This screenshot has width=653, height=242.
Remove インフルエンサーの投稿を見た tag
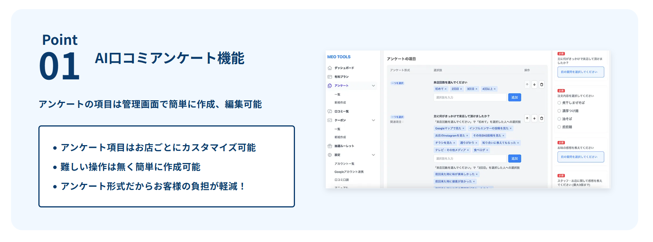[x=510, y=128]
